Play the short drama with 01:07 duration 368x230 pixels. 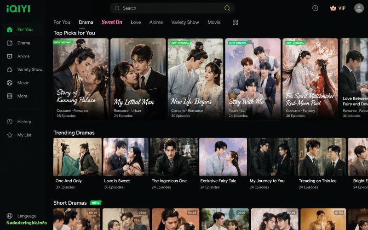tap(126, 219)
